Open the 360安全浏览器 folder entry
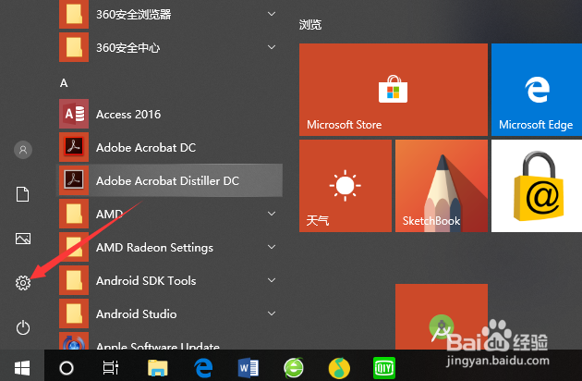The width and height of the screenshot is (582, 381). click(169, 14)
